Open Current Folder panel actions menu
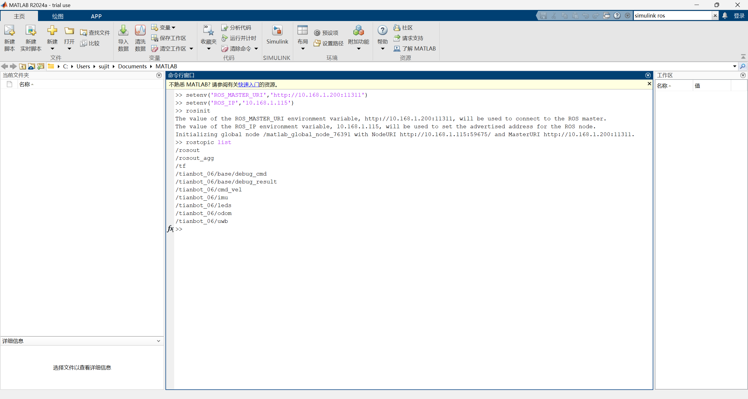Image resolution: width=748 pixels, height=399 pixels. [159, 75]
